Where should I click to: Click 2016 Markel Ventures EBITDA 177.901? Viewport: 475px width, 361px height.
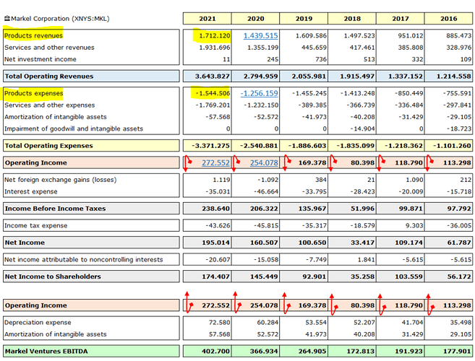click(x=457, y=352)
